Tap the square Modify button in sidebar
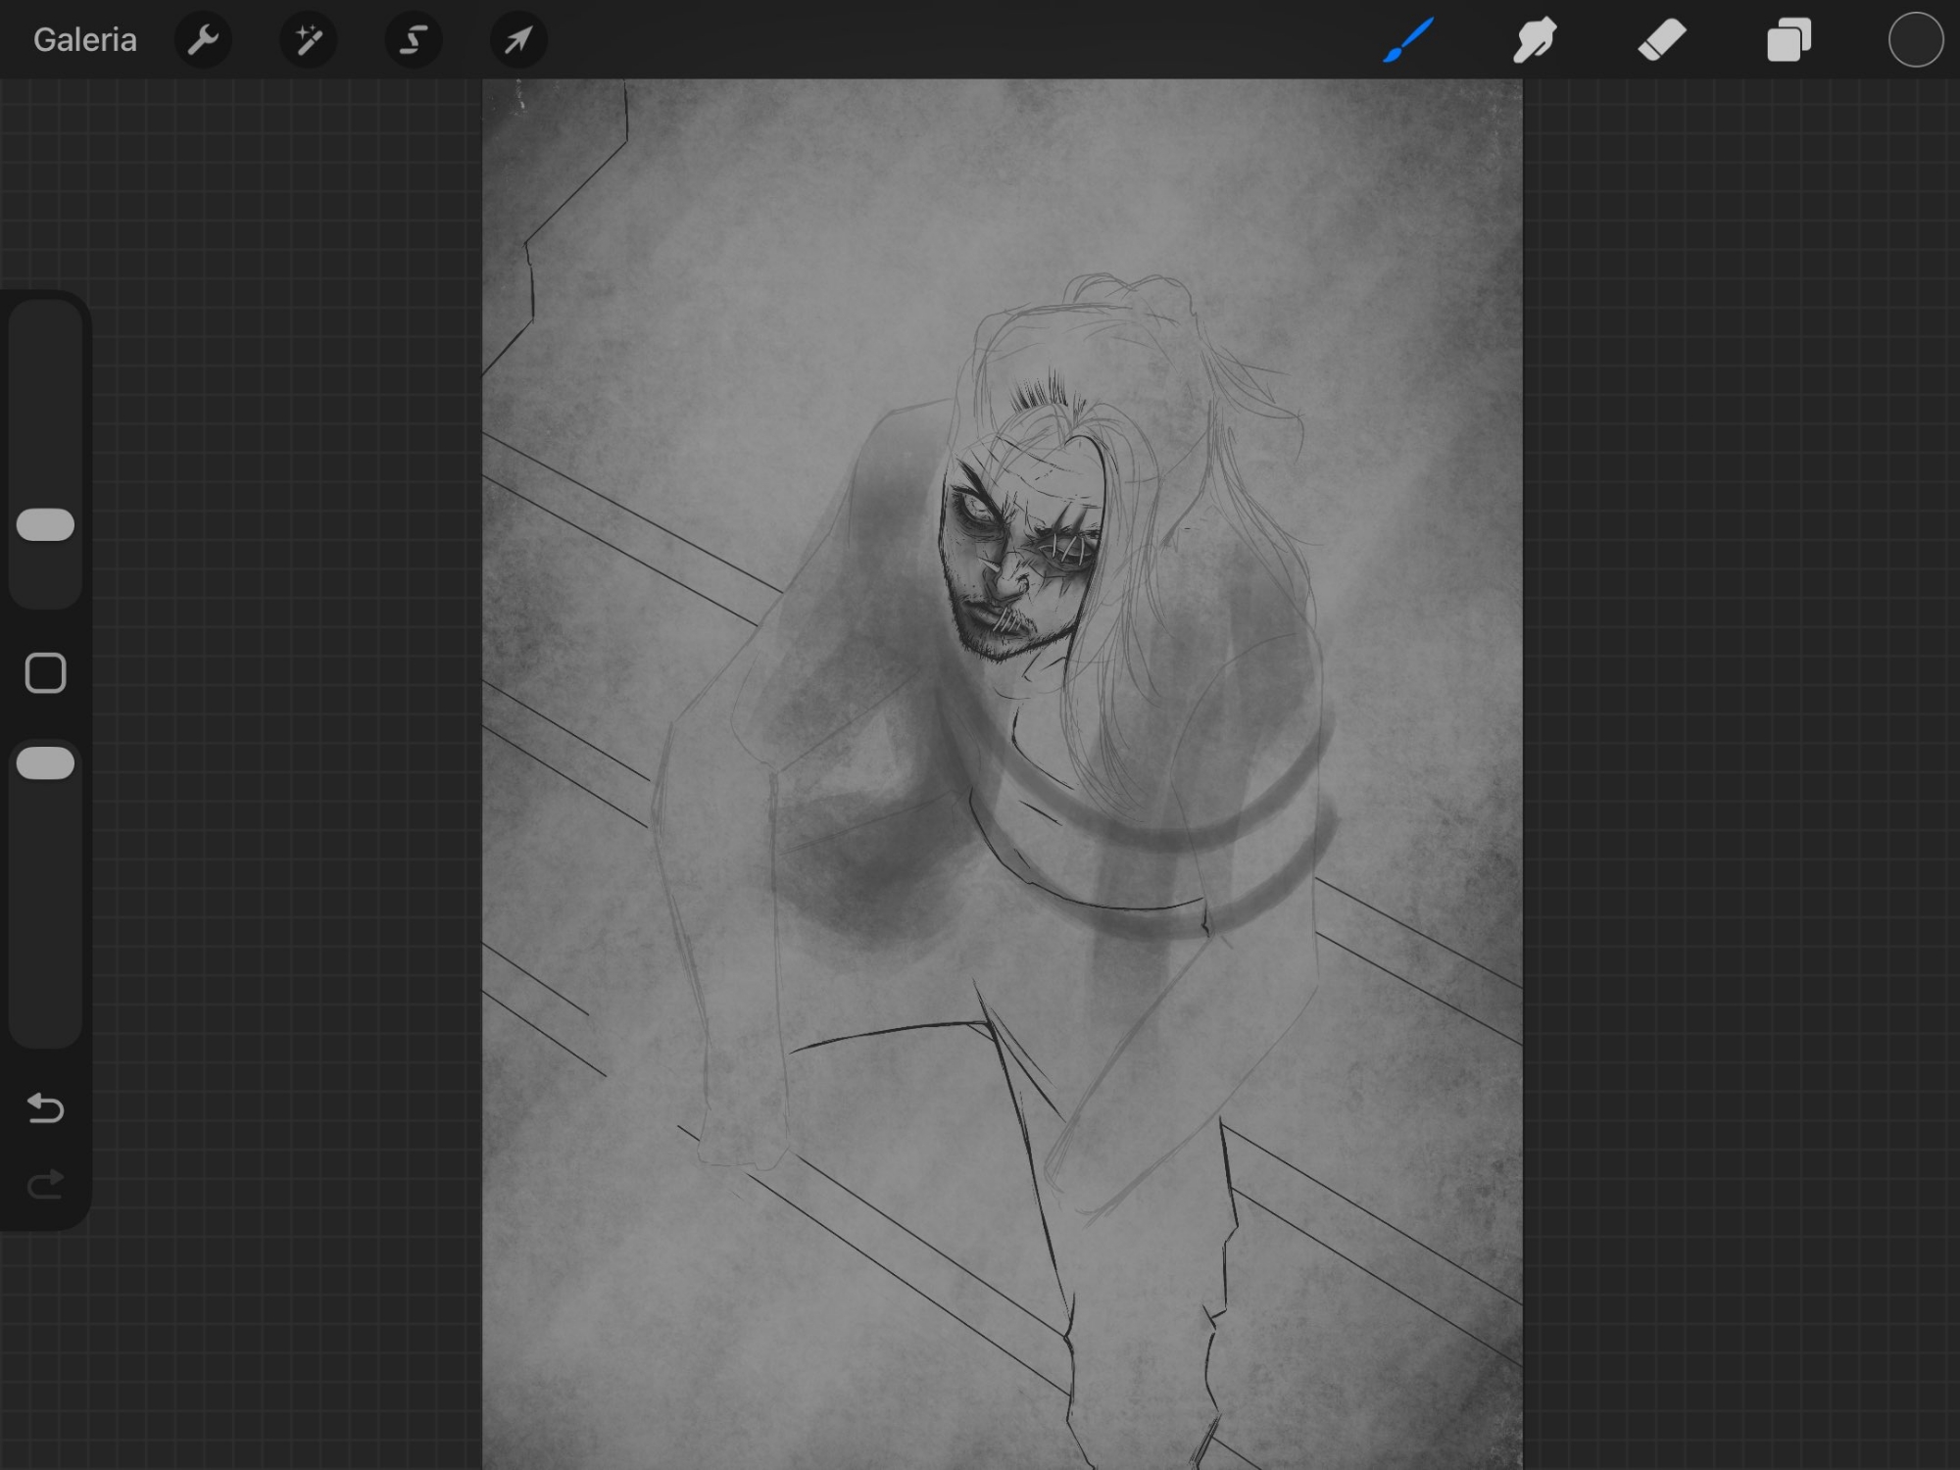The width and height of the screenshot is (1960, 1470). pyautogui.click(x=45, y=673)
